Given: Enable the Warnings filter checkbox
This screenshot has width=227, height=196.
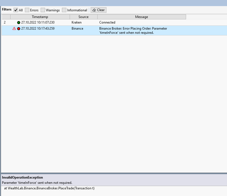Looking at the screenshot, I should pos(43,10).
